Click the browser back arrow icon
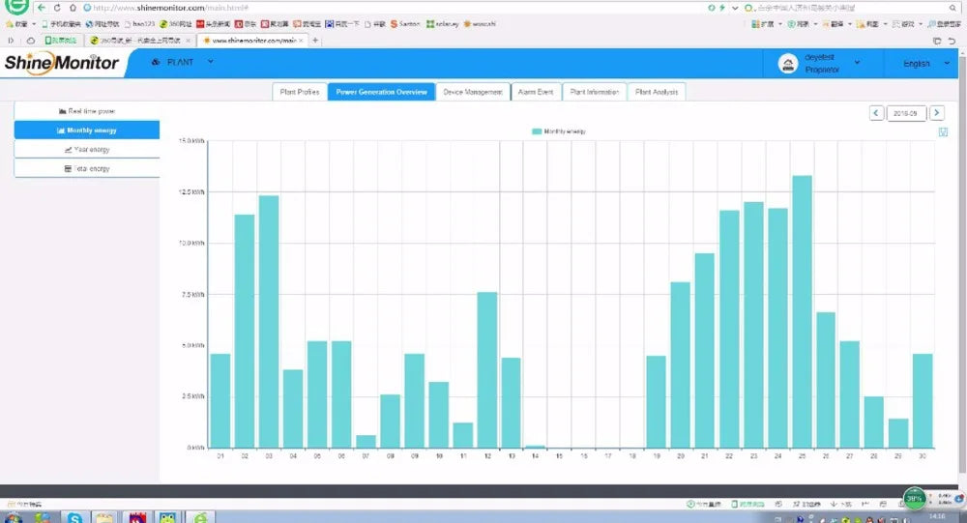 42,8
